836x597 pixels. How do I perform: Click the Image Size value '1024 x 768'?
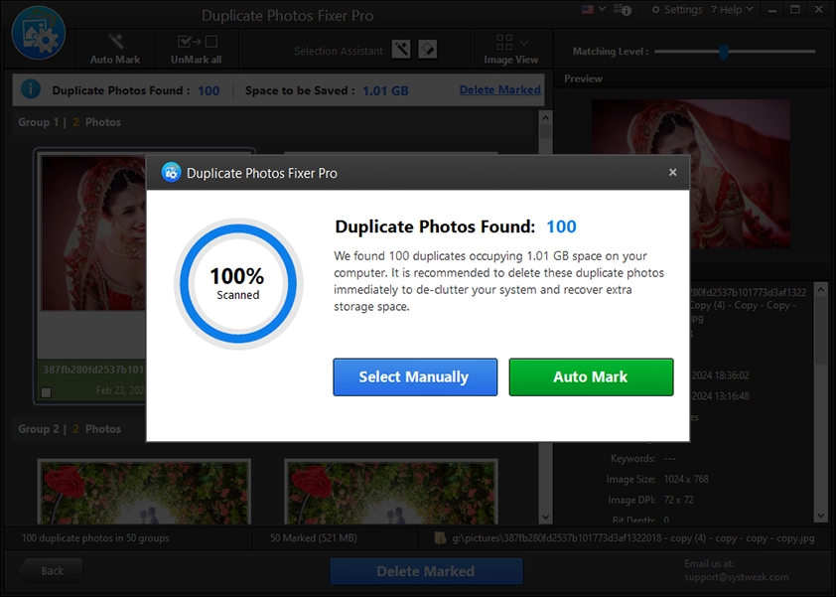pyautogui.click(x=686, y=479)
